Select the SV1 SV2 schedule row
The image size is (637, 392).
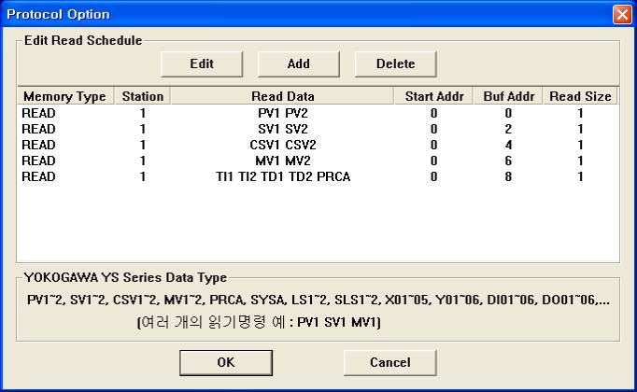click(282, 129)
